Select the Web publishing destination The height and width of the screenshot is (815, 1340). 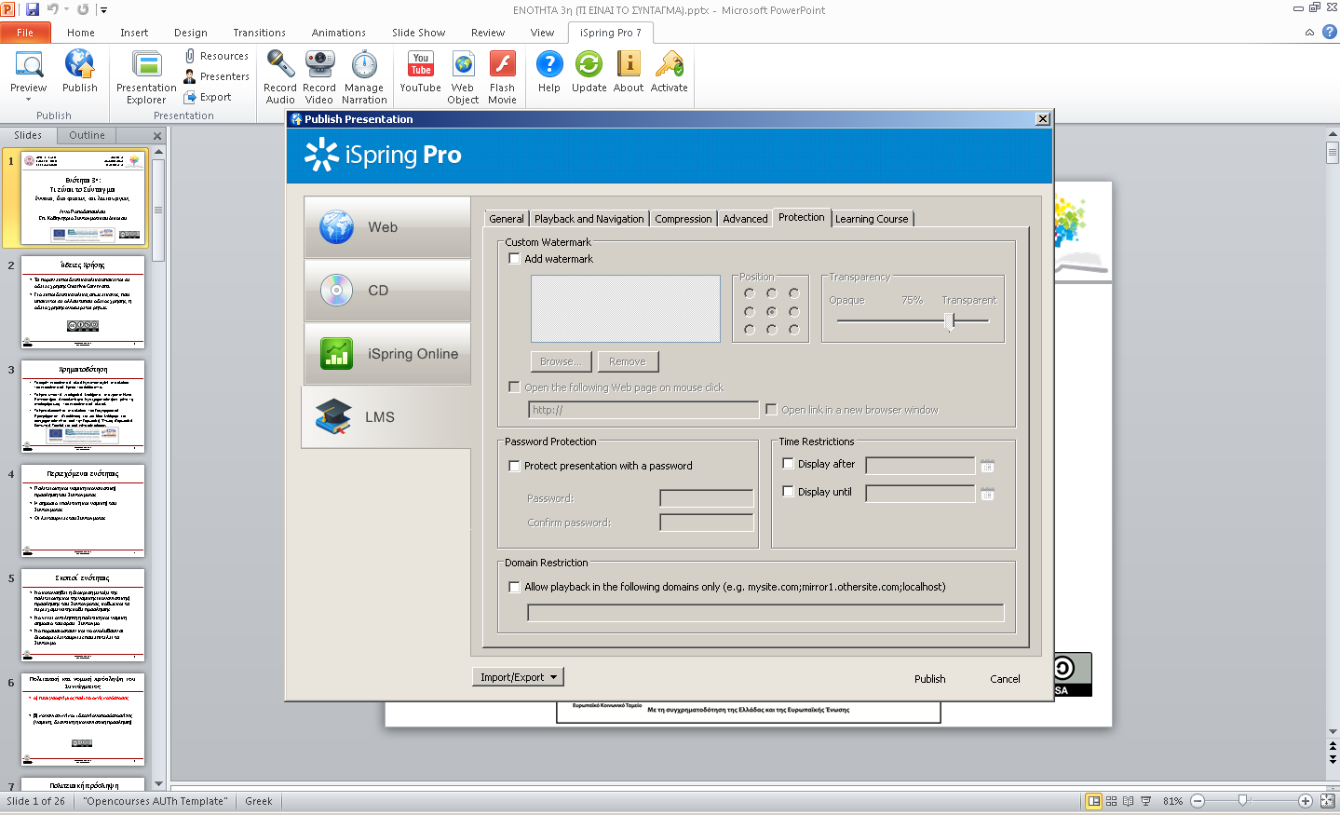coord(386,227)
